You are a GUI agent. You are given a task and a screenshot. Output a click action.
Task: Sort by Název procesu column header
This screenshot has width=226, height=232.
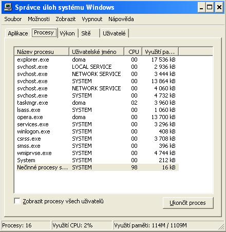[x=42, y=52]
